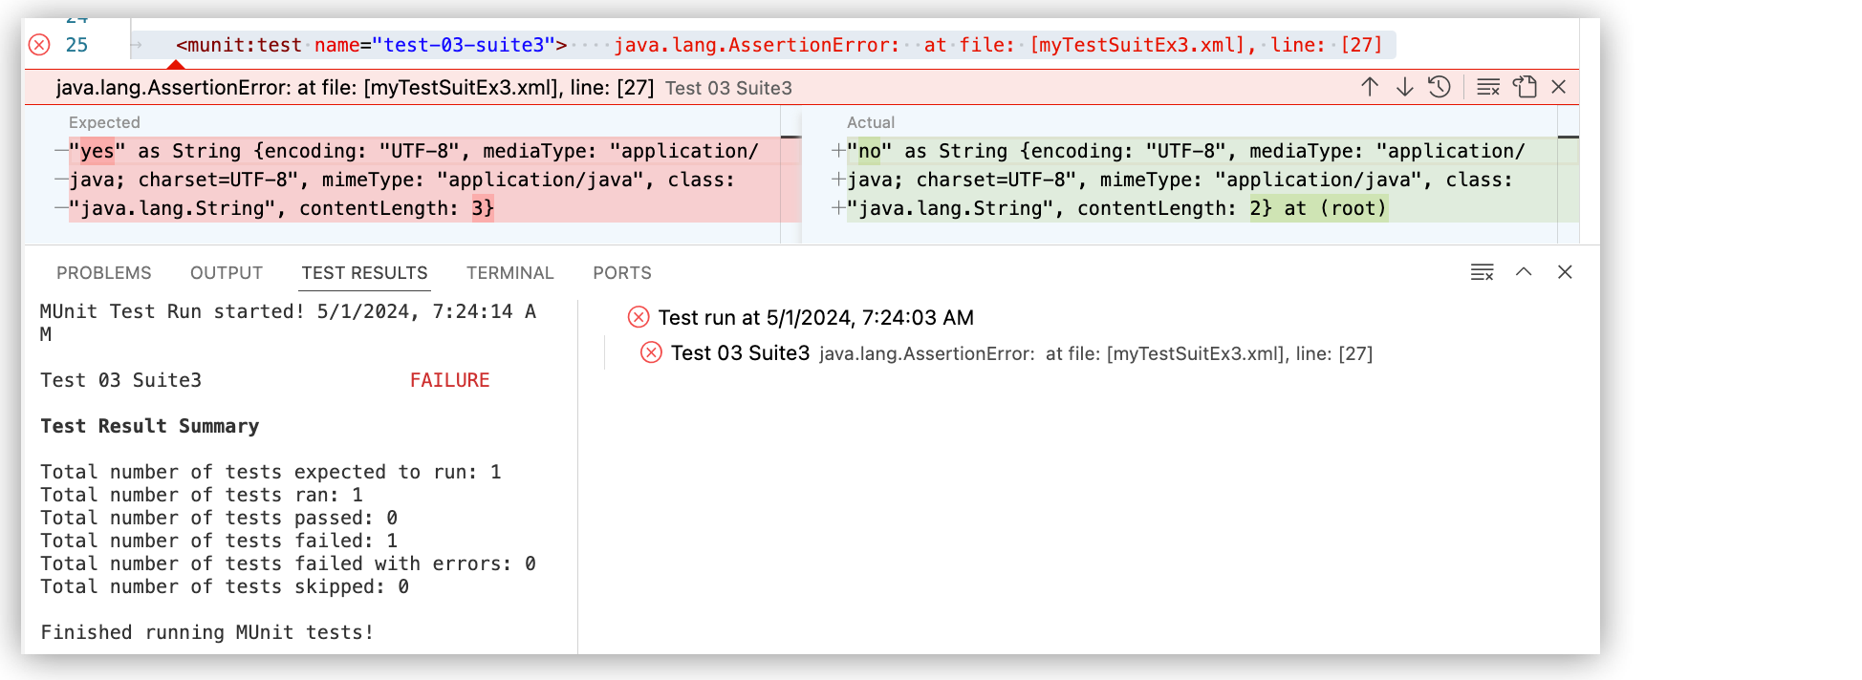Click the highlighted "yes" in Expected pane
Screen dimensions: 1862x680
click(97, 151)
